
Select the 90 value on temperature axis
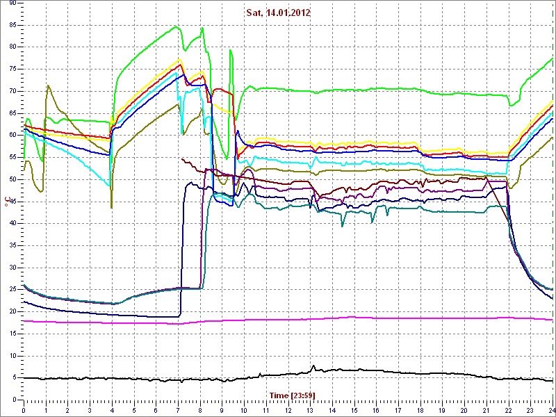(x=13, y=3)
